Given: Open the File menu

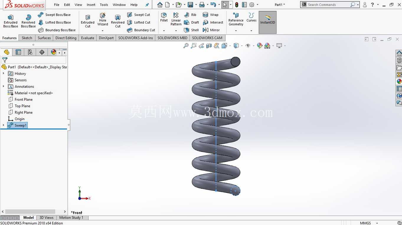Looking at the screenshot, I should click(x=57, y=5).
